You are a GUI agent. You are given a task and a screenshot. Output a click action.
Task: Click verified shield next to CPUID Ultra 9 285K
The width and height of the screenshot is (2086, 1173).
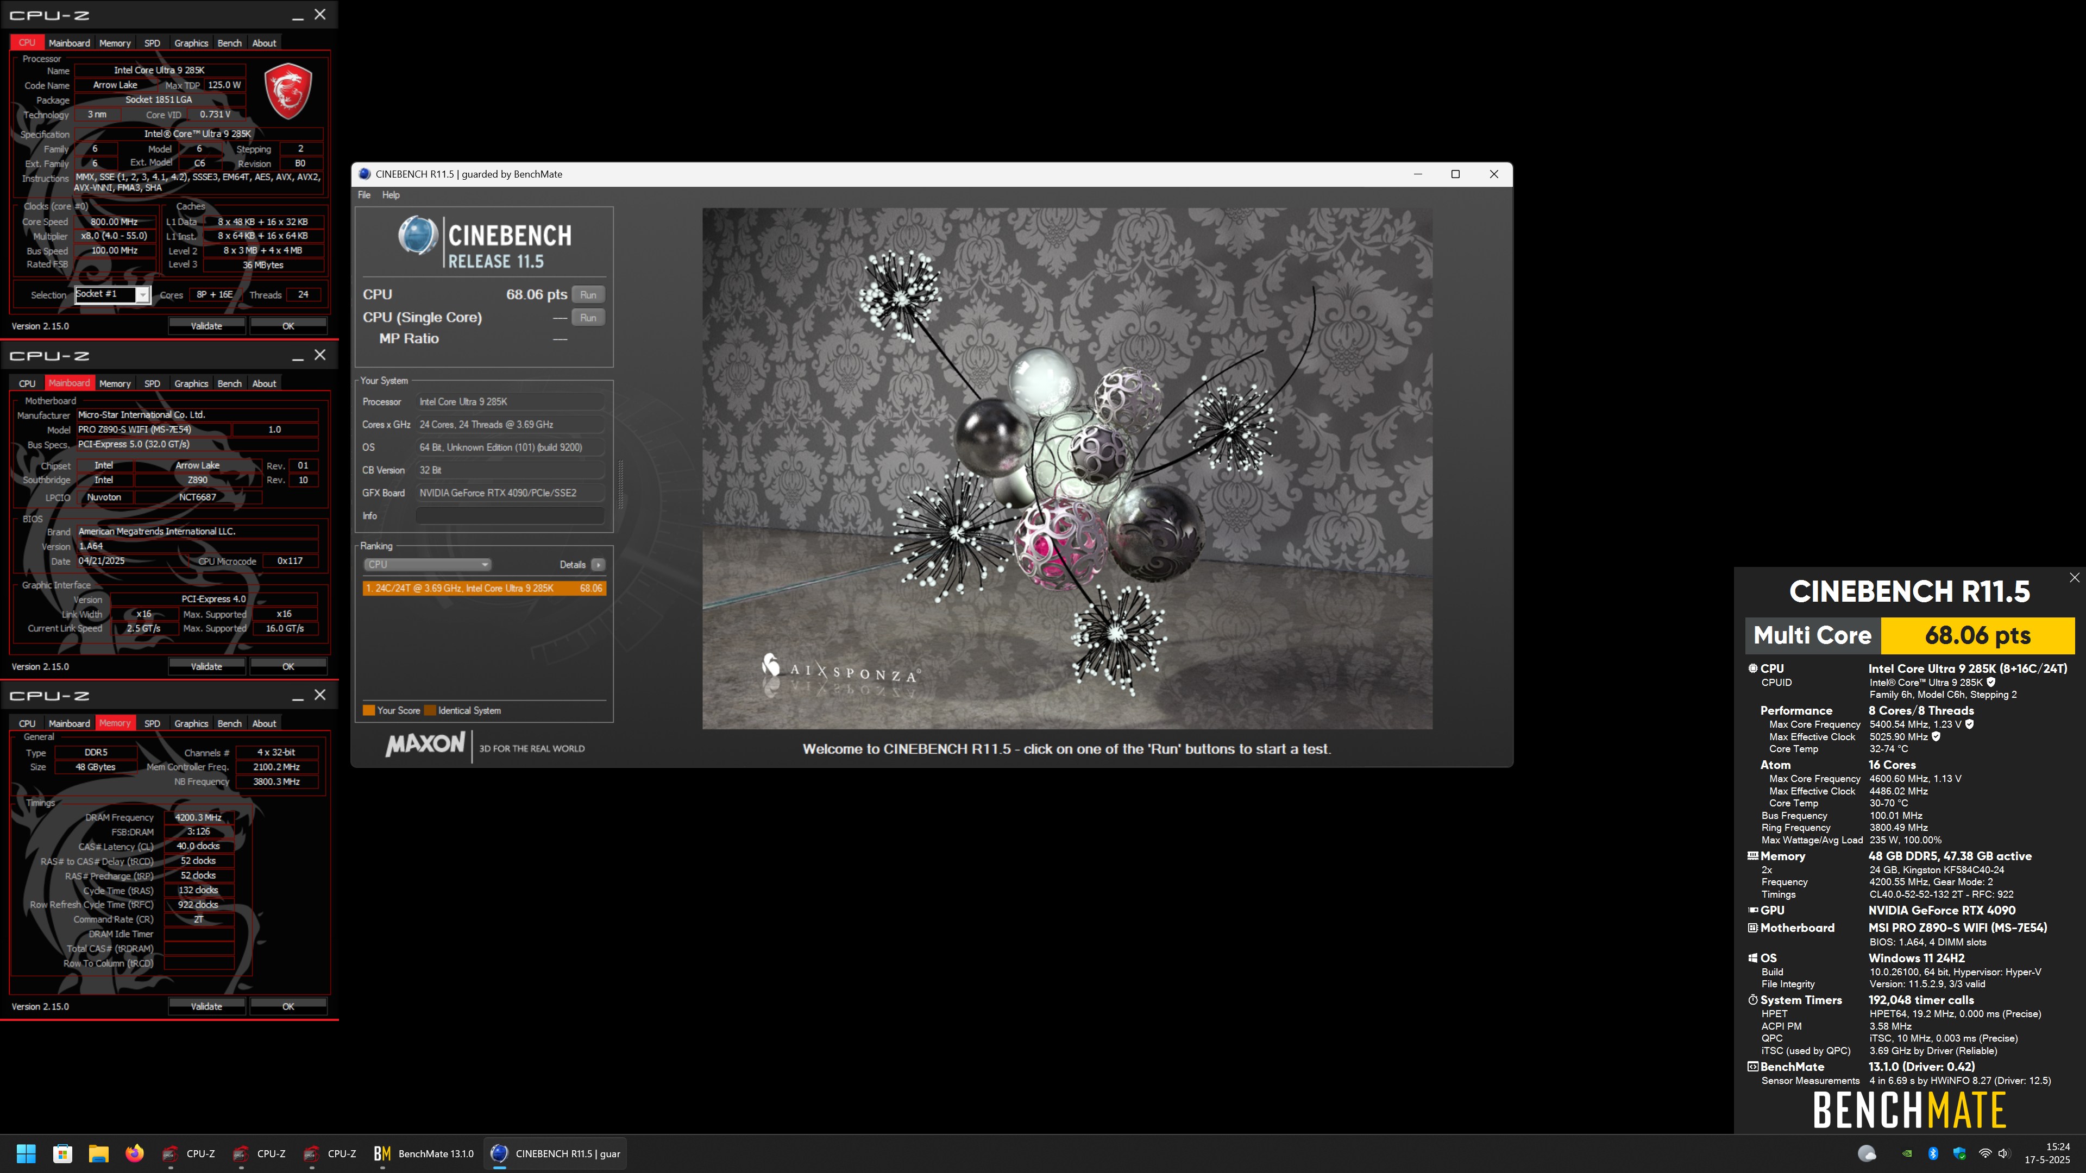1991,683
